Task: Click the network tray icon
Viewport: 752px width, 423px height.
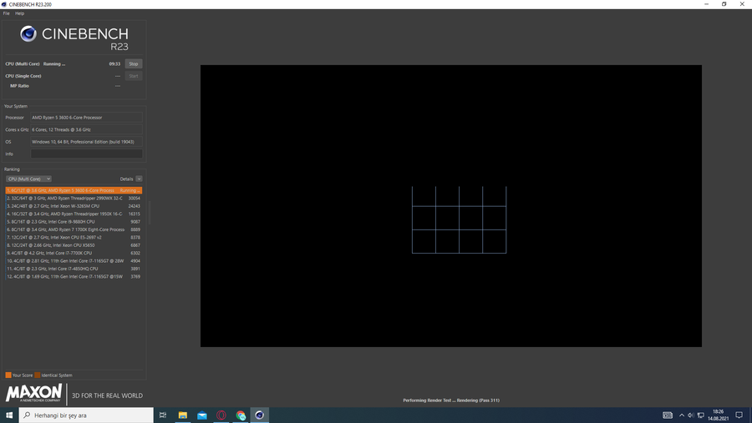Action: (x=701, y=415)
